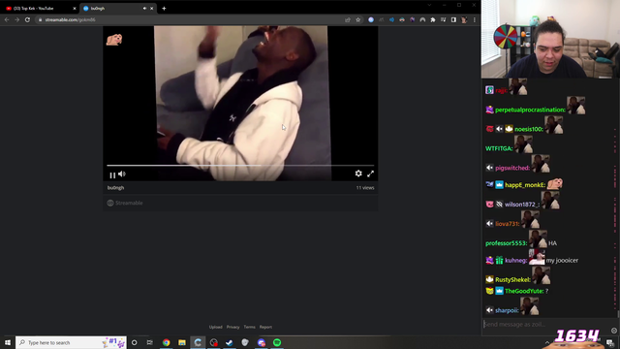Open File Explorer from the taskbar

(x=182, y=342)
